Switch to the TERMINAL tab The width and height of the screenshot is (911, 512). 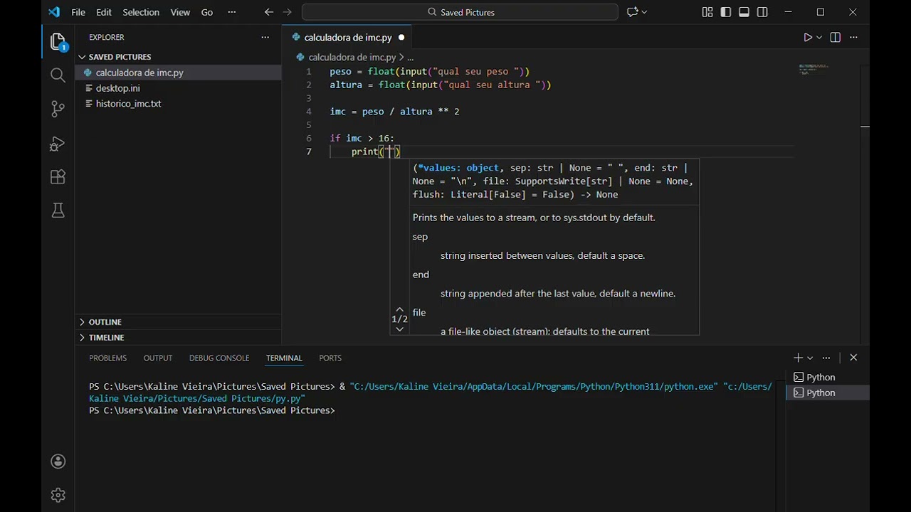pos(284,358)
